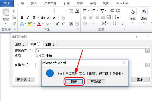The width and height of the screenshot is (152, 101).
Task: Select the Format Painter brush
Action: pos(14,23)
